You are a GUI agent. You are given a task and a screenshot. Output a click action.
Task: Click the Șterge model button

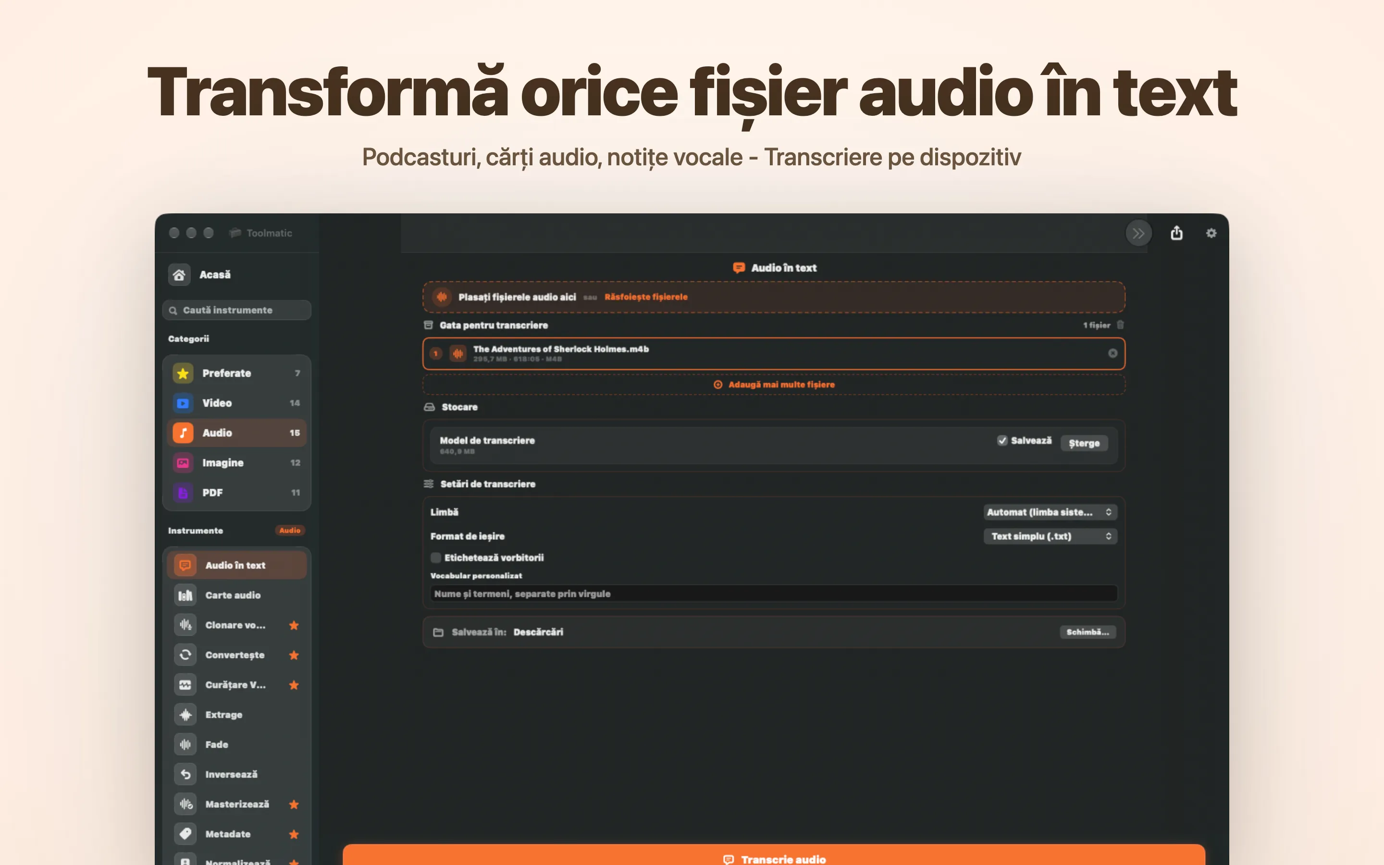(x=1084, y=443)
